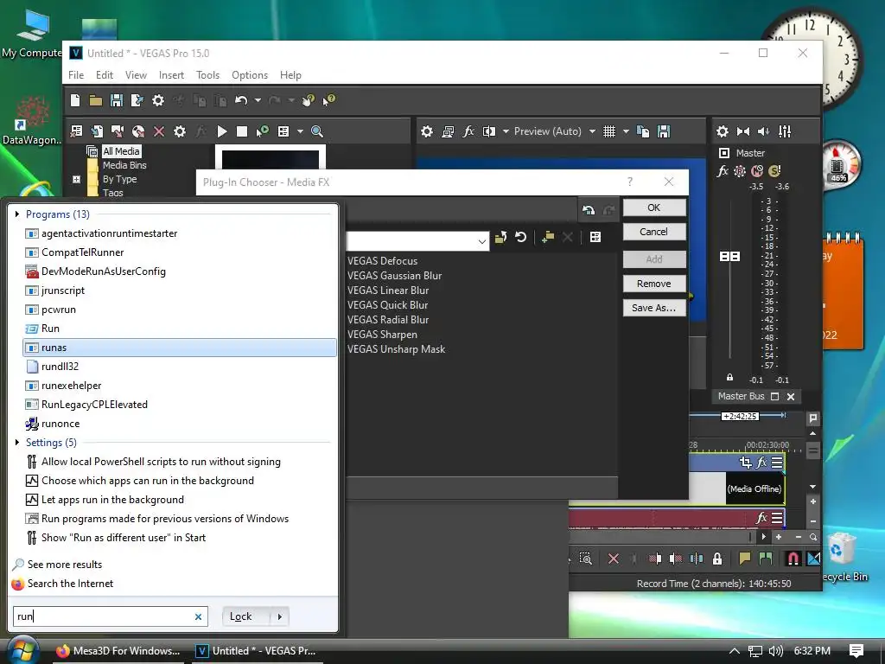Viewport: 885px width, 664px height.
Task: Click the Search Media Bins magnifier icon
Action: pyautogui.click(x=317, y=131)
